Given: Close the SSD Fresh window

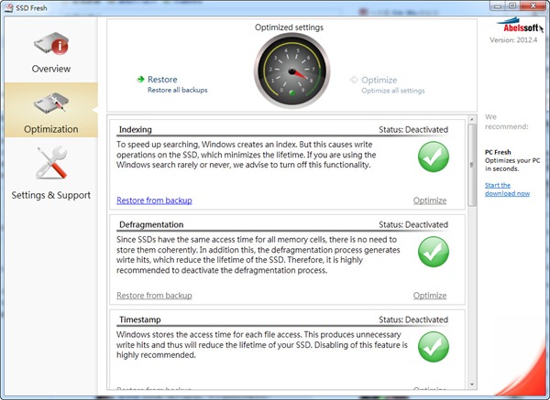Looking at the screenshot, I should (533, 6).
